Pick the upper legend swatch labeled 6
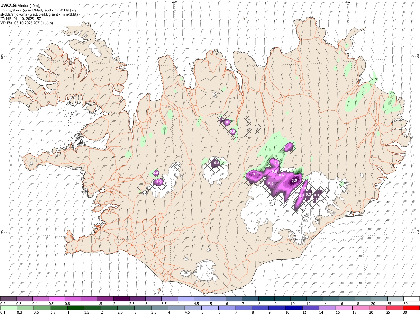 234,299
